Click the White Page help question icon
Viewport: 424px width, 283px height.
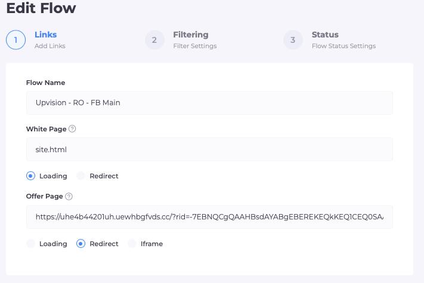(x=72, y=129)
